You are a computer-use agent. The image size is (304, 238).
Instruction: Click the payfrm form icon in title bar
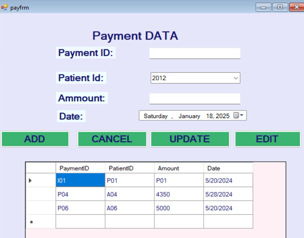[x=4, y=8]
